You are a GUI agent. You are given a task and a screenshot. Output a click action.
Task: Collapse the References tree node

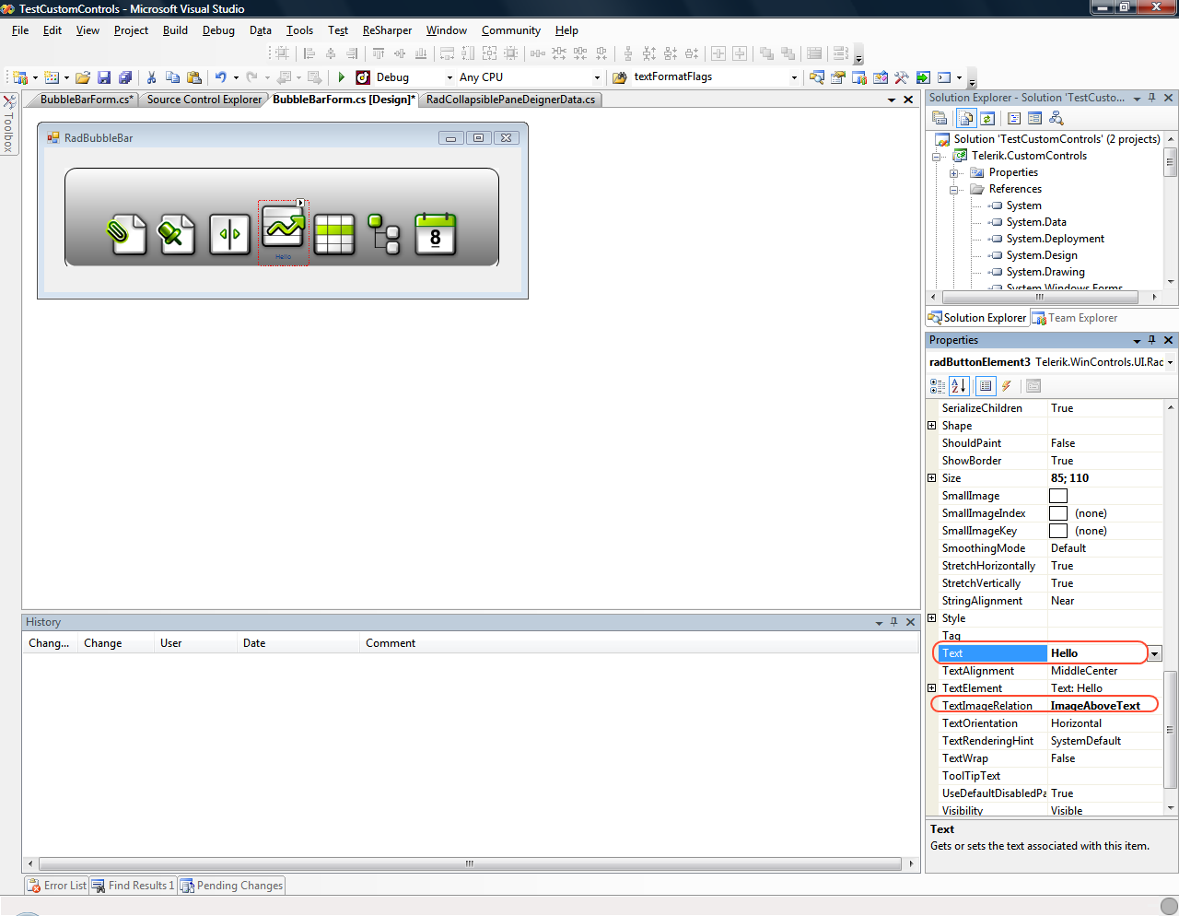[954, 190]
